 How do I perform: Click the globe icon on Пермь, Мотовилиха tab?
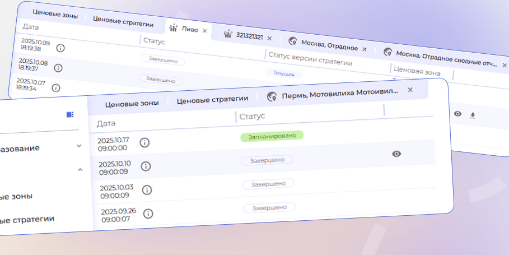pyautogui.click(x=272, y=96)
